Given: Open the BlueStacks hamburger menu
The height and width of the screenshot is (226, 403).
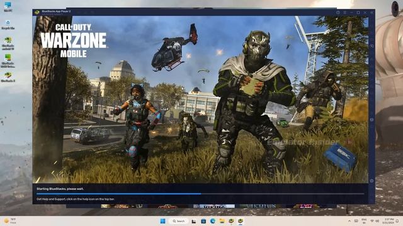Looking at the screenshot, I should click(x=344, y=13).
